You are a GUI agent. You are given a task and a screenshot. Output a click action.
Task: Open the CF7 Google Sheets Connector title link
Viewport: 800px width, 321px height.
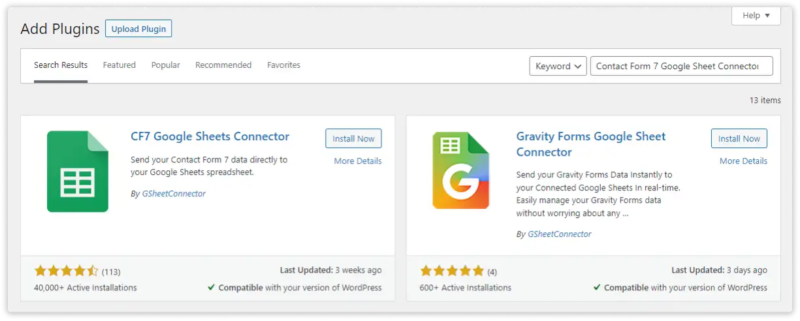tap(210, 136)
